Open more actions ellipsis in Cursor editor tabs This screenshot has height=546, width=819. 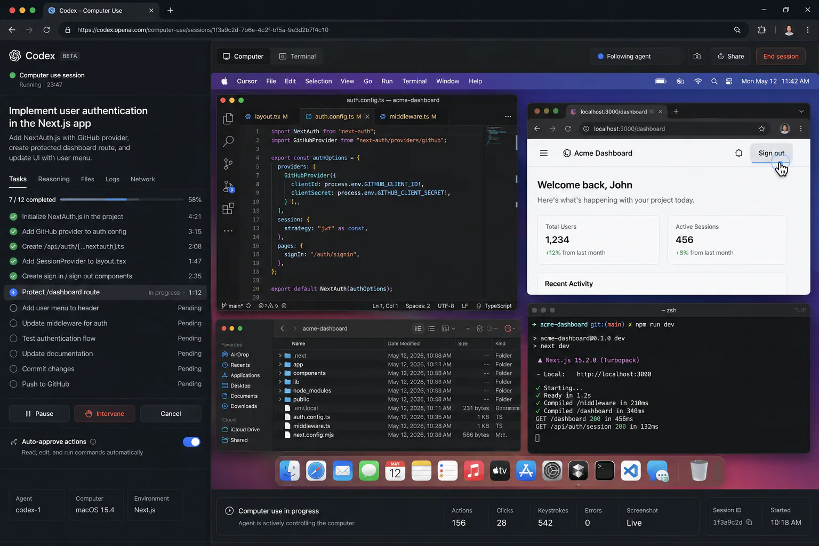click(x=508, y=116)
